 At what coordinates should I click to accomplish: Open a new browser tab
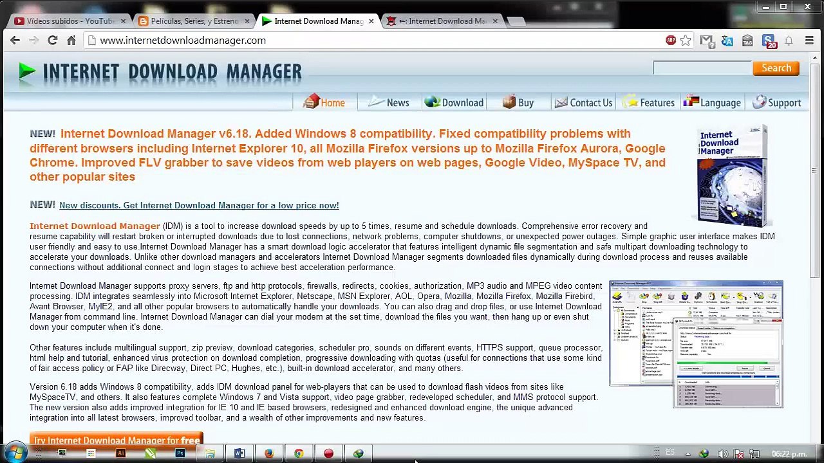(516, 21)
